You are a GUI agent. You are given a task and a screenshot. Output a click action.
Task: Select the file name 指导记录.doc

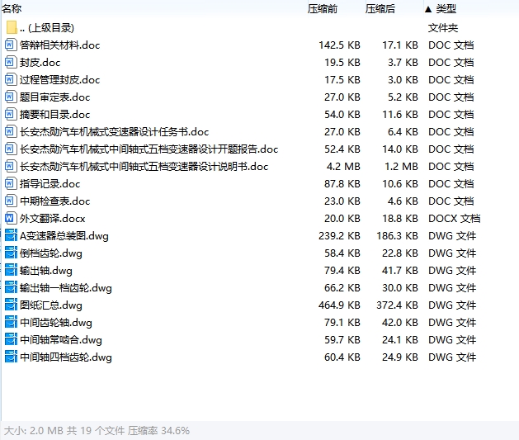click(x=50, y=184)
